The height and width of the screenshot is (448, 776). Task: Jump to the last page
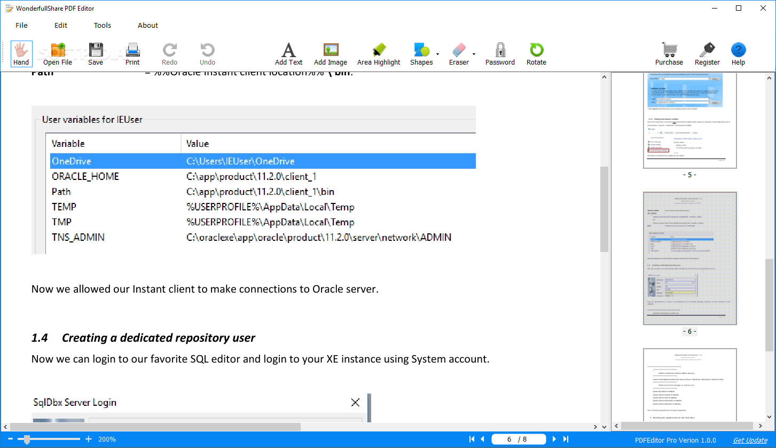point(566,439)
